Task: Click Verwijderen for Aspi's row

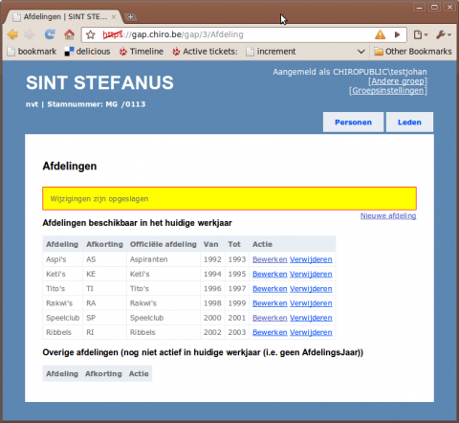Action: (x=311, y=259)
